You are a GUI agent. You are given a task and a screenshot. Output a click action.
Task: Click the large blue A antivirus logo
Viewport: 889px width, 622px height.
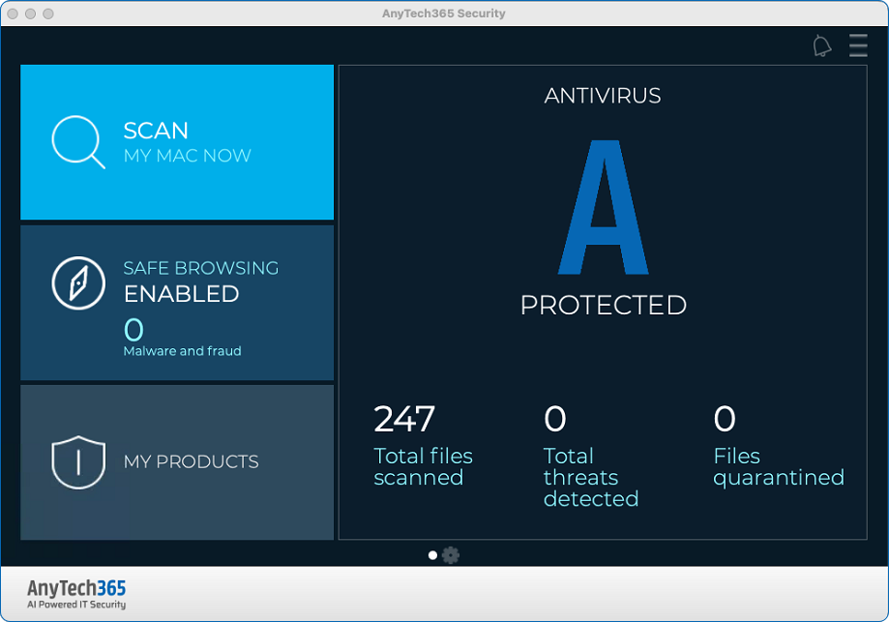click(x=604, y=208)
